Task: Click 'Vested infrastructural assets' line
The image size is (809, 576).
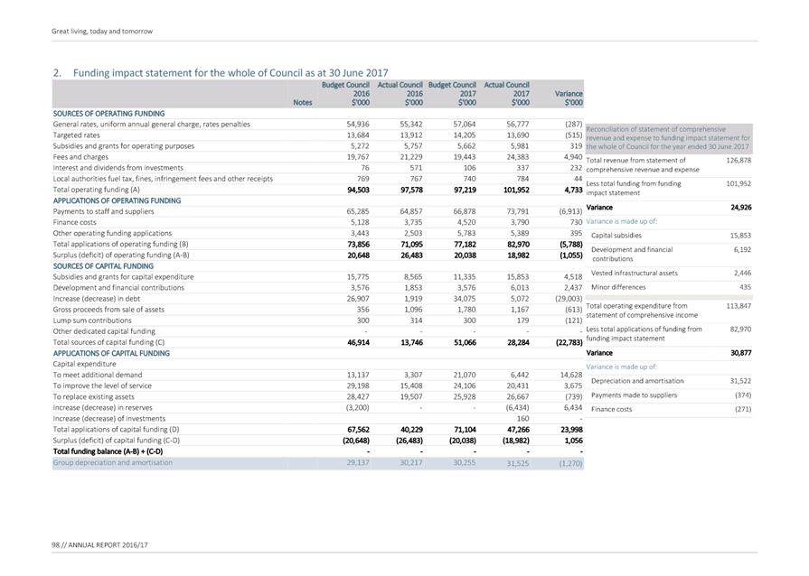Action: 635,273
